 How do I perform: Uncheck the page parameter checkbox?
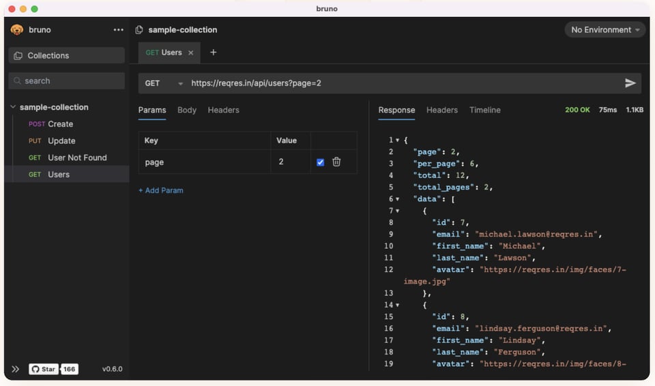(320, 162)
